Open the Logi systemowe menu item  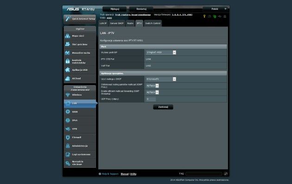pos(80,154)
